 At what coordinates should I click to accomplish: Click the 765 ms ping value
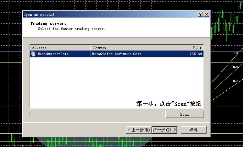point(196,54)
